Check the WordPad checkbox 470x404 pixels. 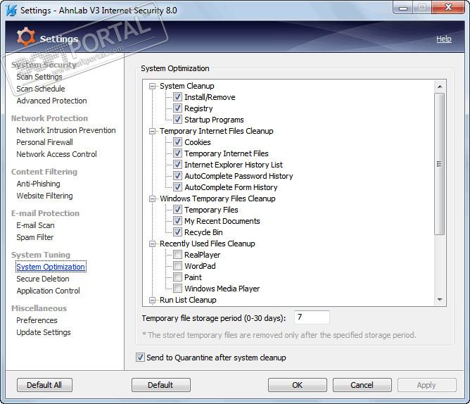tap(177, 266)
